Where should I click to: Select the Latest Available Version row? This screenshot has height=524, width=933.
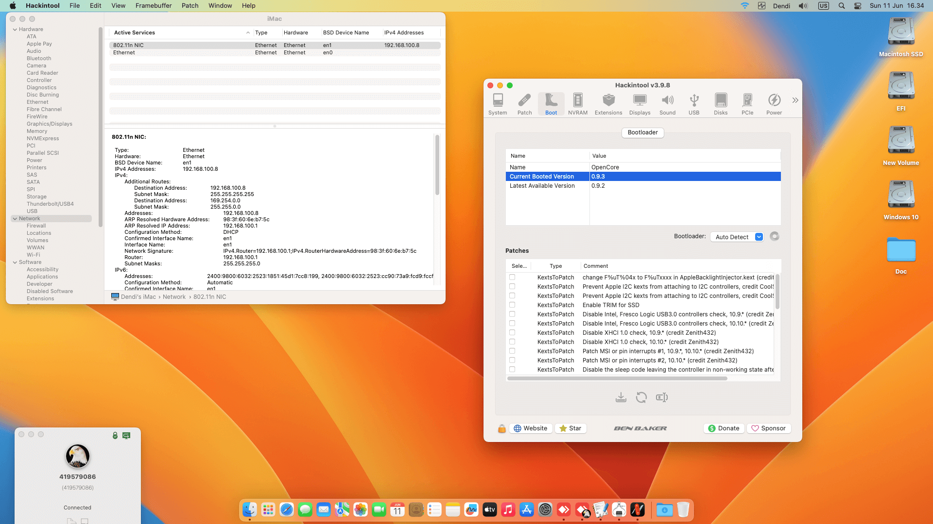pyautogui.click(x=643, y=186)
